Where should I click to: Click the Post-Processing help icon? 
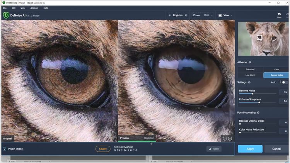[257, 112]
